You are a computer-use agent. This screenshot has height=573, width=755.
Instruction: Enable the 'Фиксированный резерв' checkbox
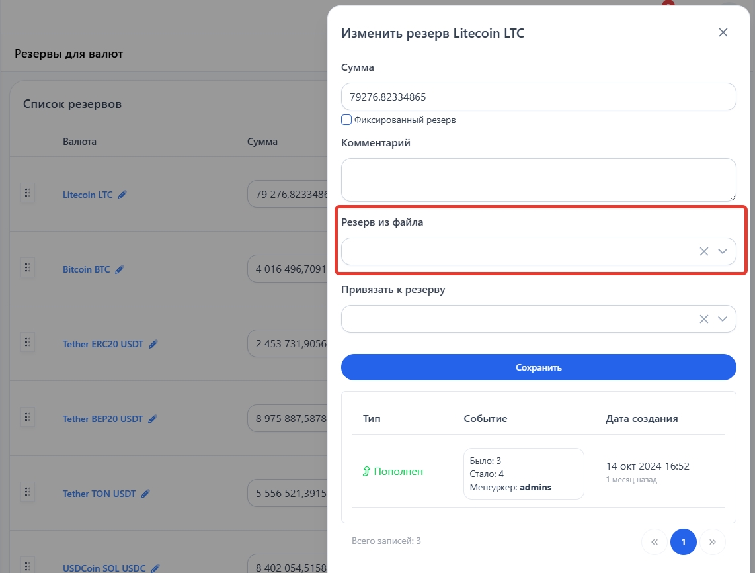pyautogui.click(x=346, y=120)
